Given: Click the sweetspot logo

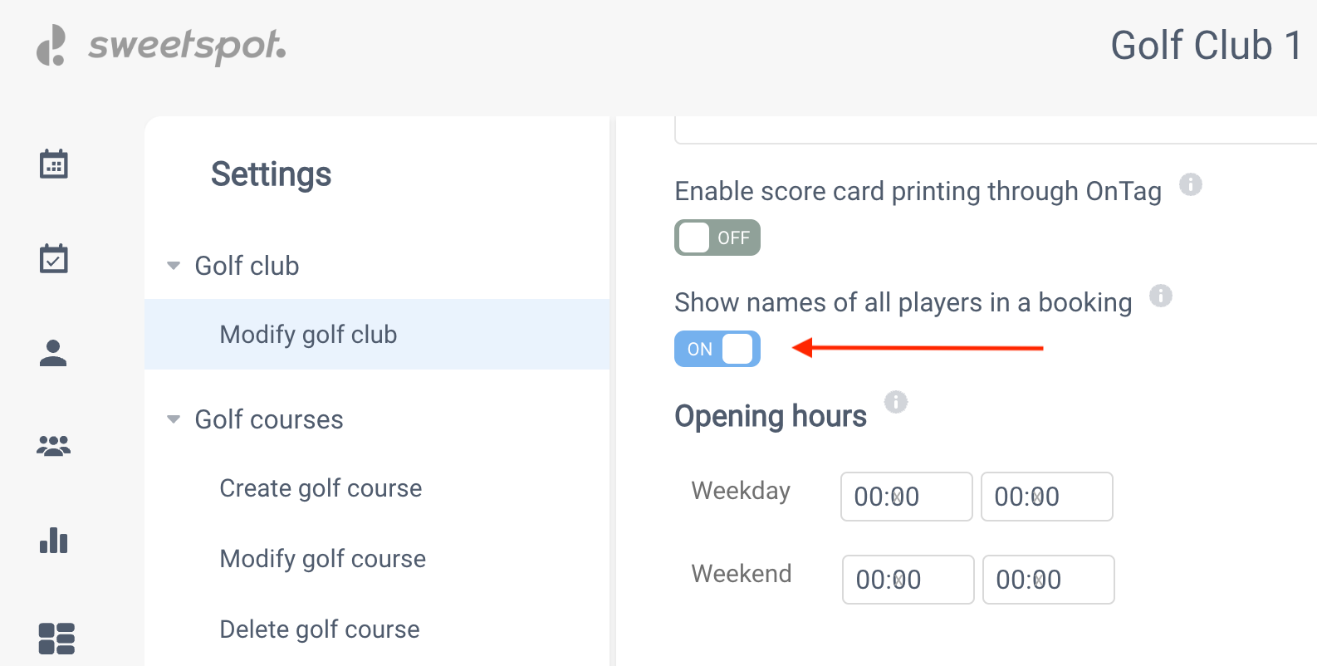Looking at the screenshot, I should tap(161, 45).
